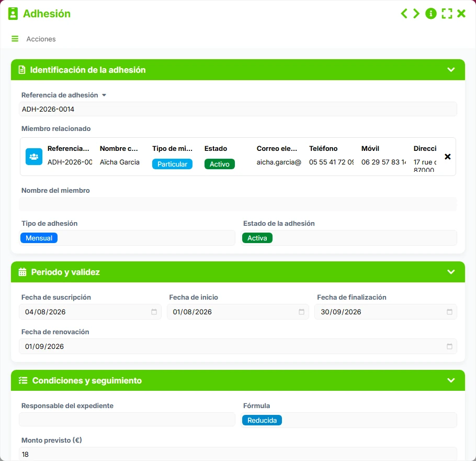Go to the previous adhesion record arrow
This screenshot has width=476, height=461.
404,14
